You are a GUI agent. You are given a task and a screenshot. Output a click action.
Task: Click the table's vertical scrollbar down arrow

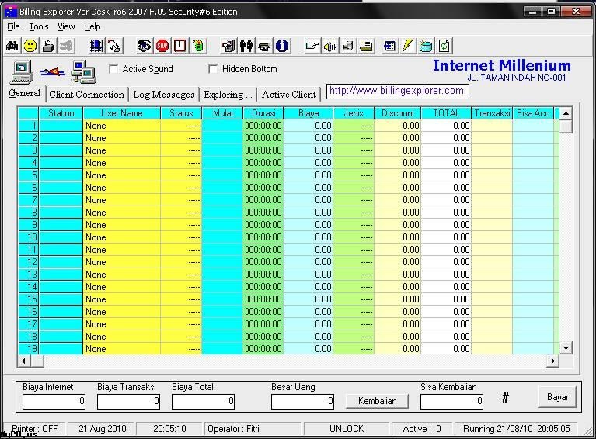click(x=566, y=348)
